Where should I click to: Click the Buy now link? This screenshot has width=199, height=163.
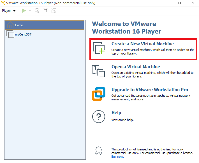click(x=118, y=157)
